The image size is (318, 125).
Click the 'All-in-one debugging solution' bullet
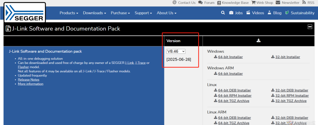tap(40, 59)
